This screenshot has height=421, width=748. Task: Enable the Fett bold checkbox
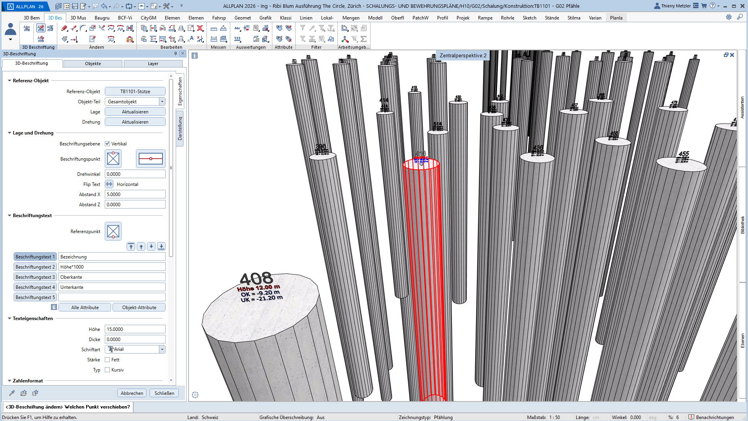[108, 360]
